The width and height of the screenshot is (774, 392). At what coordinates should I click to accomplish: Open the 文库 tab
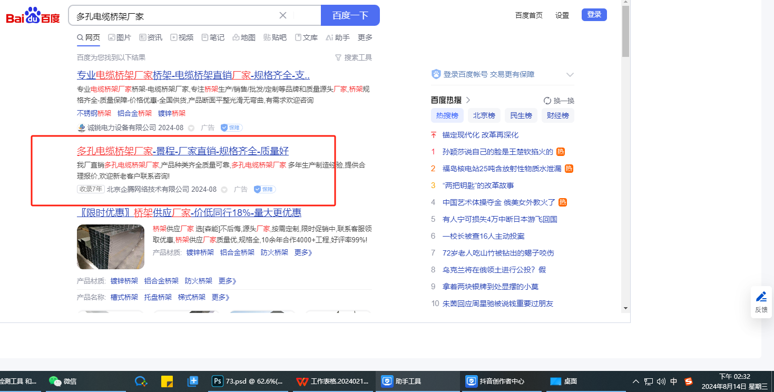pyautogui.click(x=306, y=37)
